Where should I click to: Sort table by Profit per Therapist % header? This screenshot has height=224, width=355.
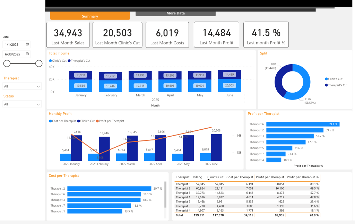(x=302, y=177)
